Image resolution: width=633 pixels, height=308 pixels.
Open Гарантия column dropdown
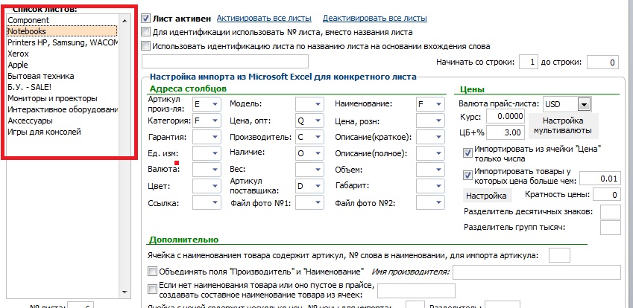point(215,137)
